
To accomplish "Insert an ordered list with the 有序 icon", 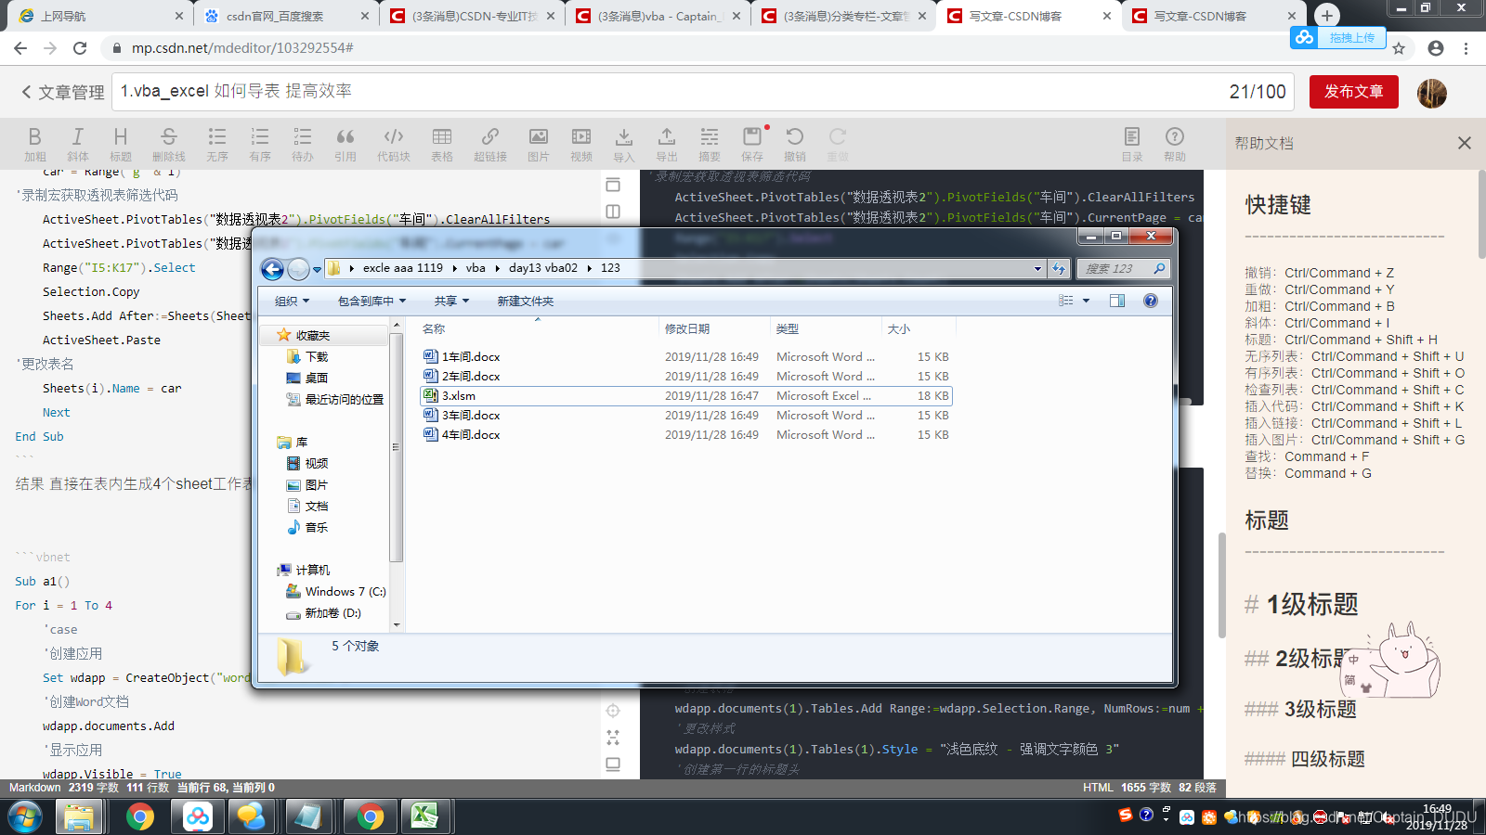I will coord(260,144).
